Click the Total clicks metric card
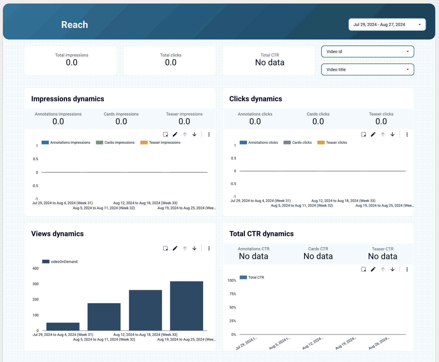Screen dimensions: 439x362 point(170,60)
